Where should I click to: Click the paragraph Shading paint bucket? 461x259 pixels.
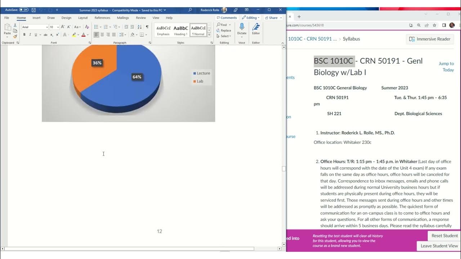(x=133, y=35)
